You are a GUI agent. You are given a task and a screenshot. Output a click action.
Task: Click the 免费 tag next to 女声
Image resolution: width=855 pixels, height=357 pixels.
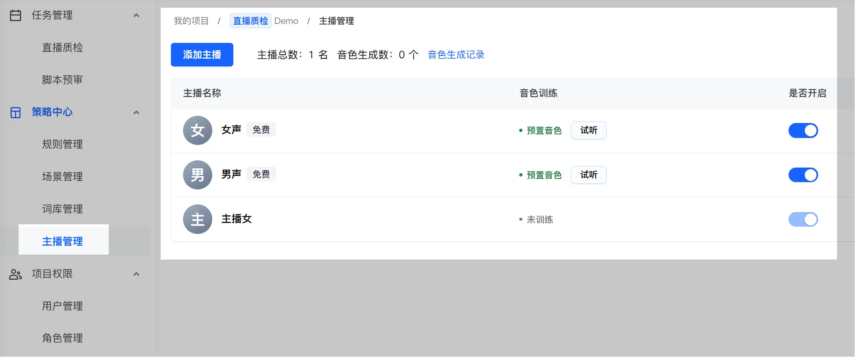click(261, 130)
